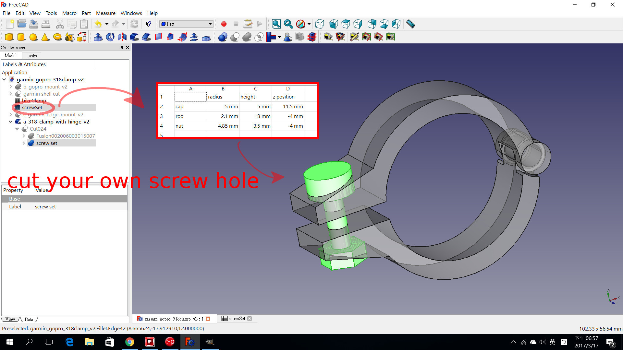Open the draw style dropdown arrow
Screen dimensions: 623x350
pyautogui.click(x=309, y=24)
